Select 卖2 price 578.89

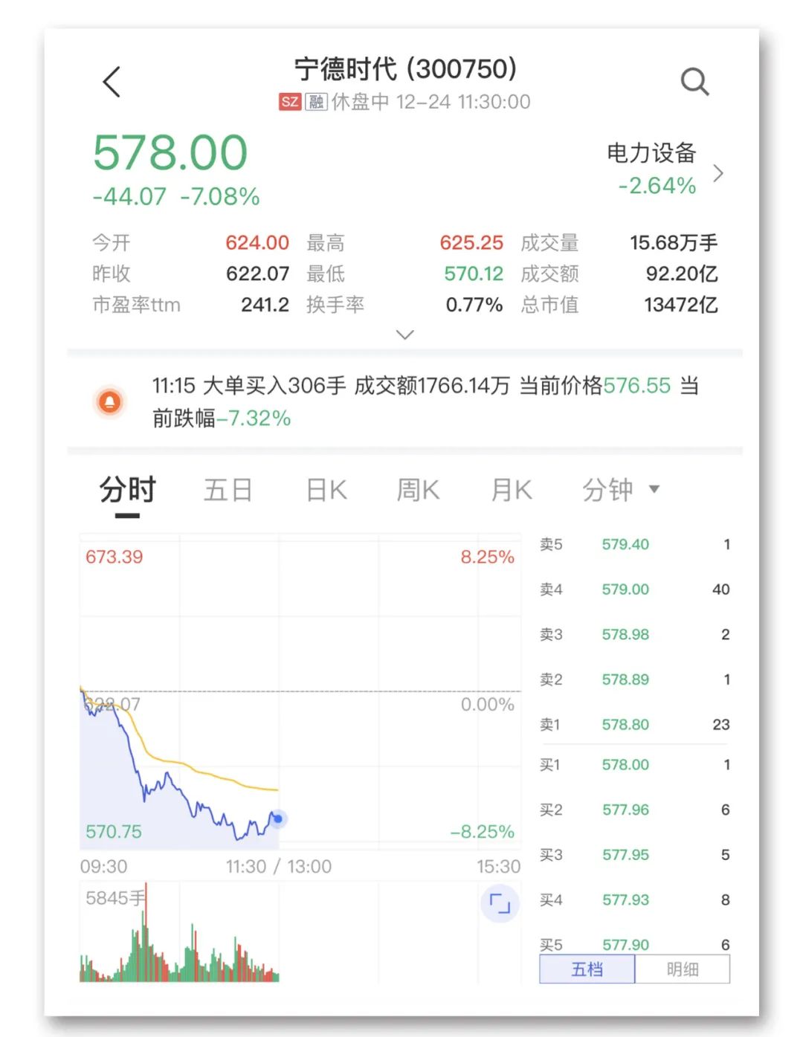(x=625, y=679)
